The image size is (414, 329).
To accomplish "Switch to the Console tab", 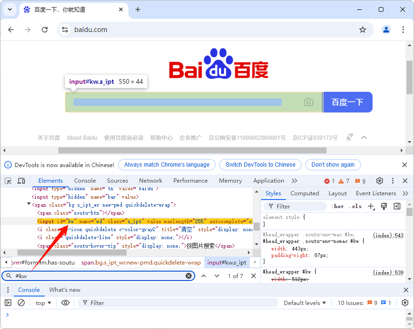I will 85,181.
